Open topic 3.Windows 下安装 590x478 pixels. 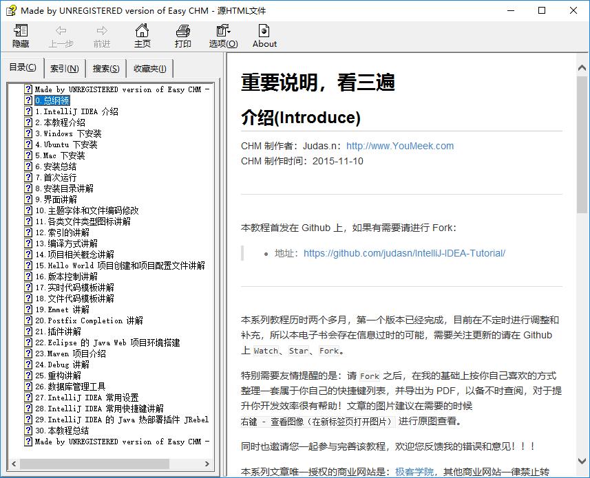tap(68, 133)
